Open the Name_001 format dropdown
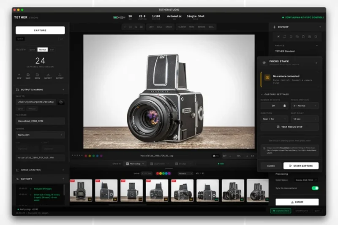338x225 pixels. pos(40,135)
